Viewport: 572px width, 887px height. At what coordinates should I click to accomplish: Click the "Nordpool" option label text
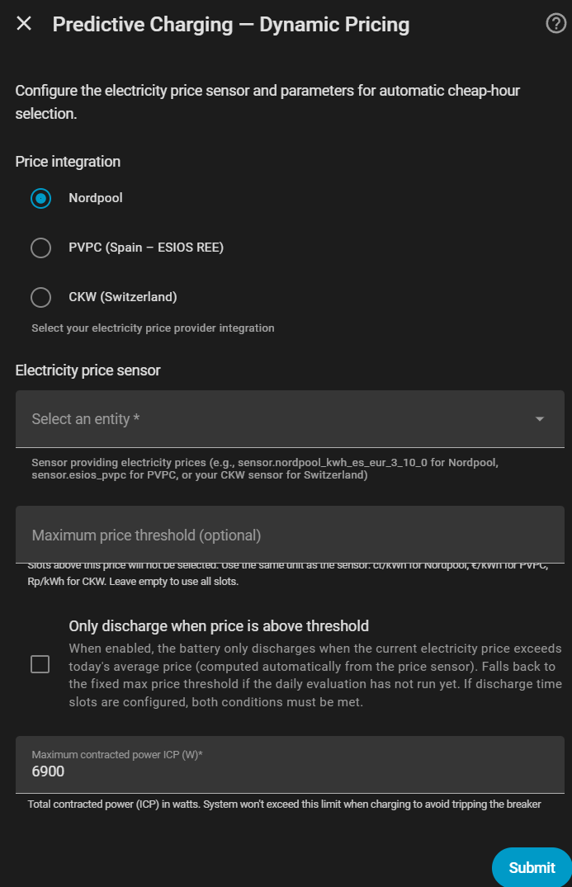[x=96, y=198]
